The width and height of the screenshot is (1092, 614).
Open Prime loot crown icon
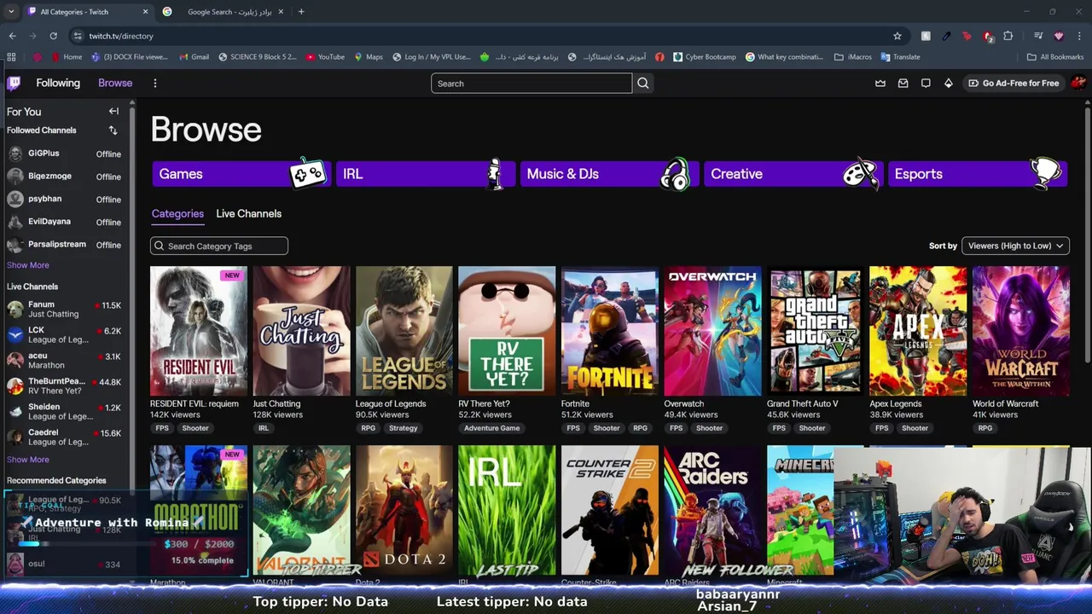point(880,83)
